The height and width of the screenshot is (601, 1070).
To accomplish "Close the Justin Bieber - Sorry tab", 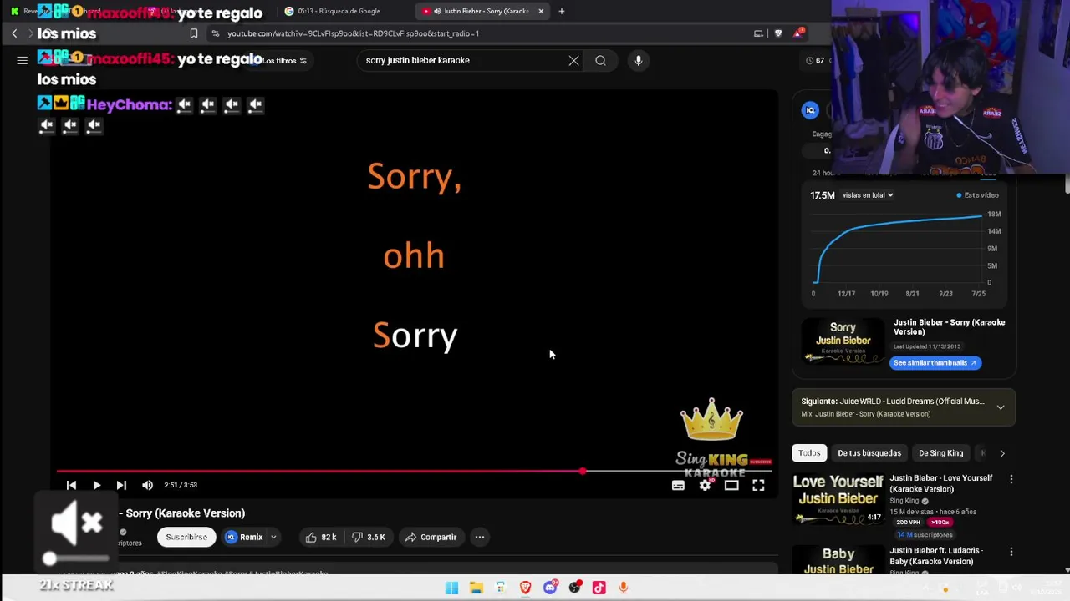I will tap(541, 11).
